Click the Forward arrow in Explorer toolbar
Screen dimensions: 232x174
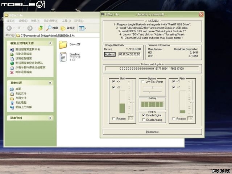pos(30,28)
